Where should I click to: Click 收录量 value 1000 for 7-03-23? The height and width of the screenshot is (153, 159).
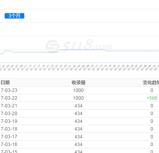point(78,90)
